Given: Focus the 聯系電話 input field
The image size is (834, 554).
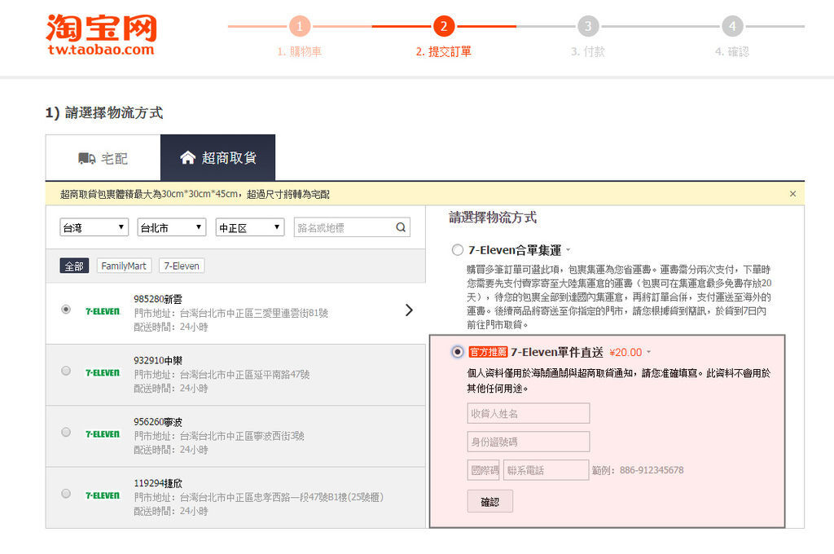Looking at the screenshot, I should [546, 470].
